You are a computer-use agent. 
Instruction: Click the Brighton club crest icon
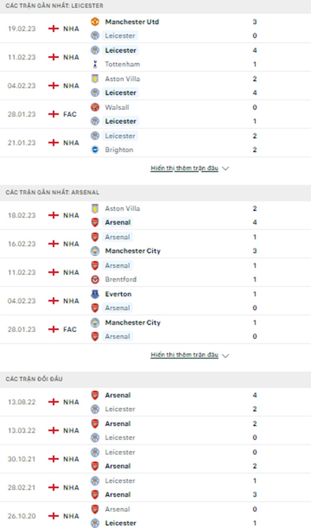tap(95, 150)
